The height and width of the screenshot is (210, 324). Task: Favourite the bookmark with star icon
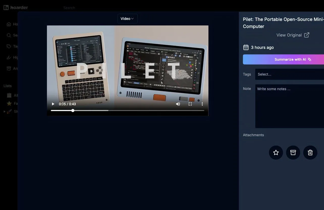tap(276, 153)
